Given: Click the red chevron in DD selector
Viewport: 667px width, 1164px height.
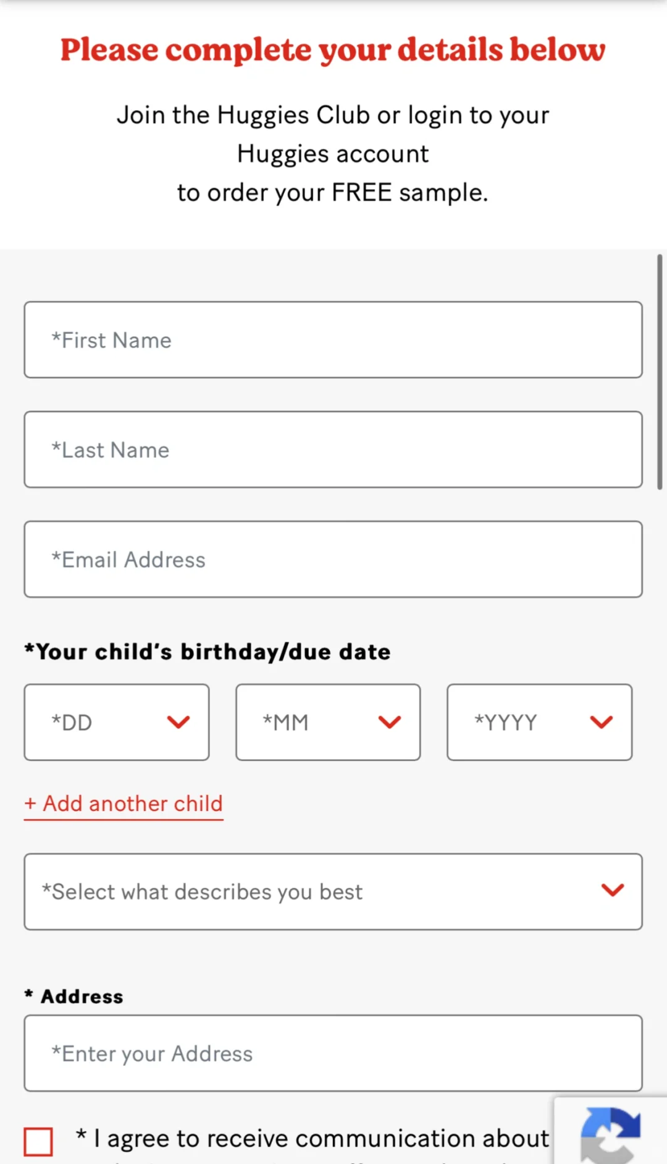Looking at the screenshot, I should (178, 722).
